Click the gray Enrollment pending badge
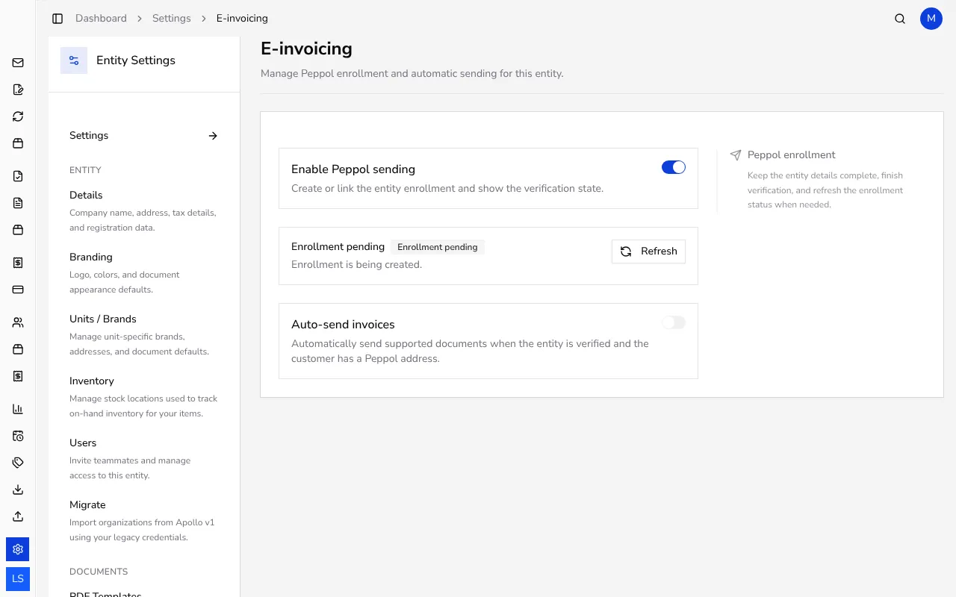Image resolution: width=956 pixels, height=597 pixels. point(438,247)
